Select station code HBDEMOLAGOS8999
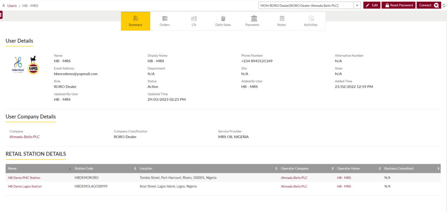This screenshot has width=447, height=212. 91,186
